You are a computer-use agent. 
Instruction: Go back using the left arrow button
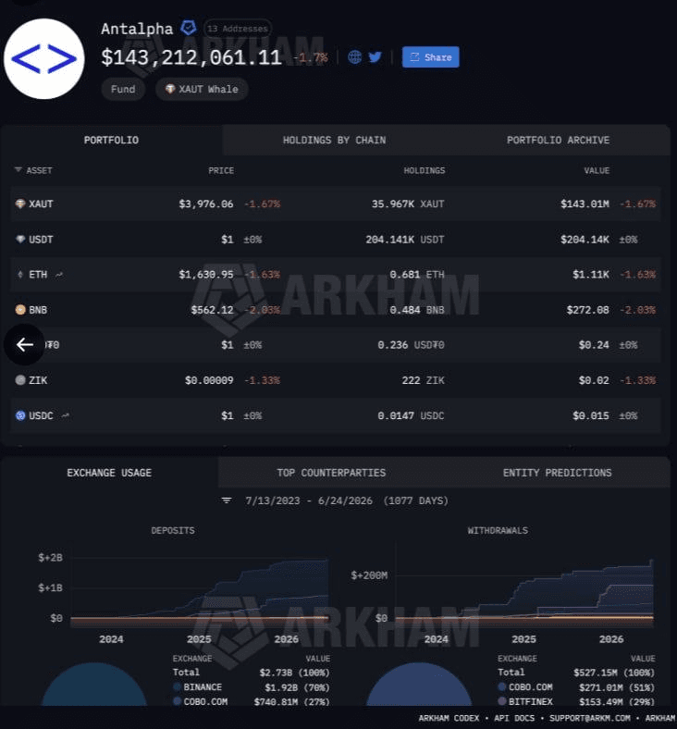pyautogui.click(x=24, y=344)
